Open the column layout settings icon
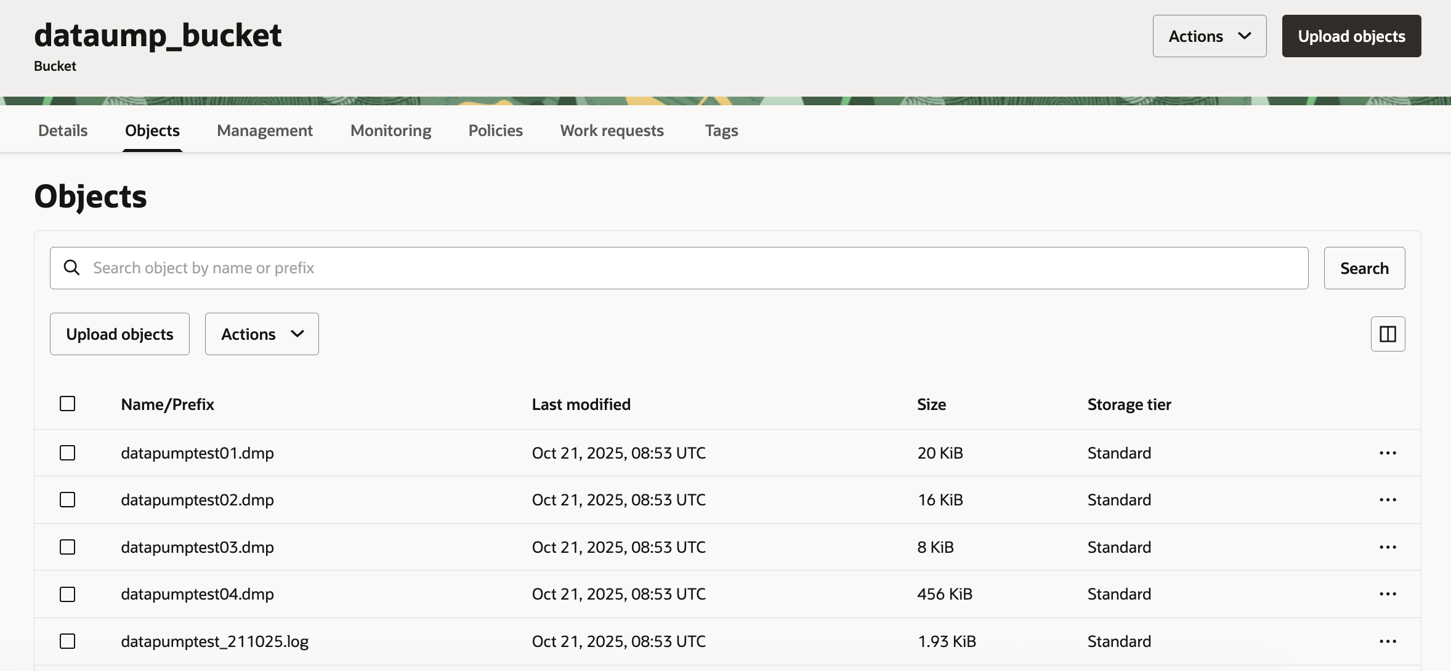Screen dimensions: 1451x671 pyautogui.click(x=1388, y=334)
